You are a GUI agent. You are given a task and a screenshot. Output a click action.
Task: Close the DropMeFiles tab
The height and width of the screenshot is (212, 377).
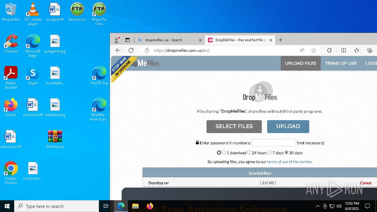click(271, 40)
